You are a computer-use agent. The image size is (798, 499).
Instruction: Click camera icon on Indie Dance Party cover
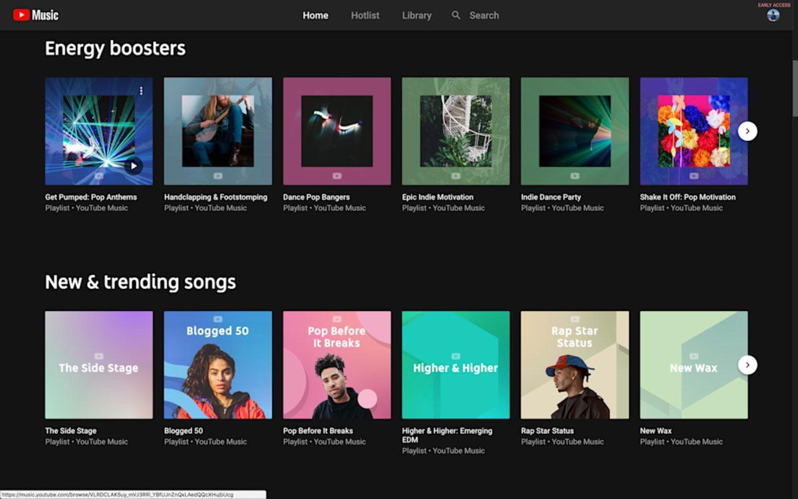click(x=575, y=175)
